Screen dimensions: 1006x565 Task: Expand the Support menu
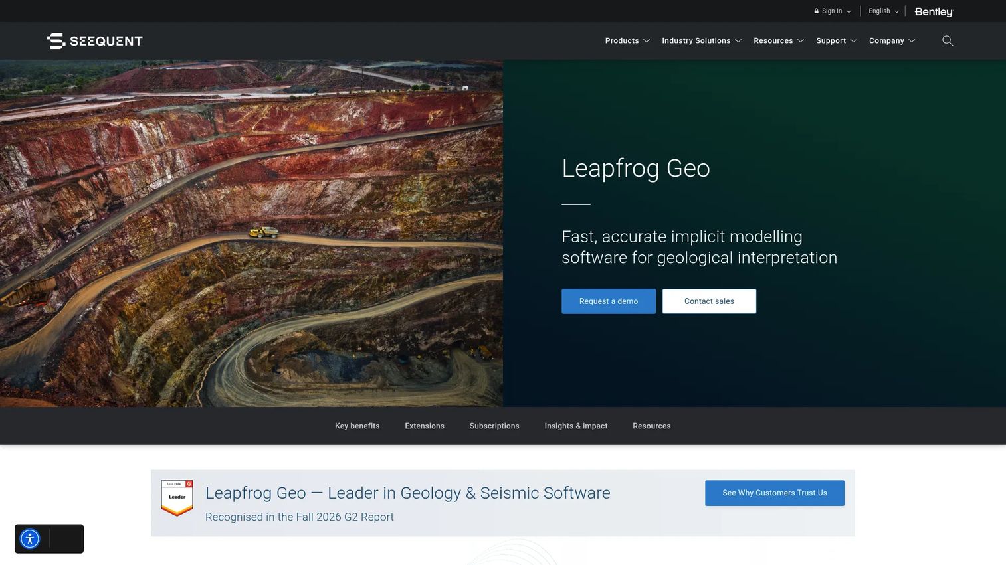[x=837, y=41]
